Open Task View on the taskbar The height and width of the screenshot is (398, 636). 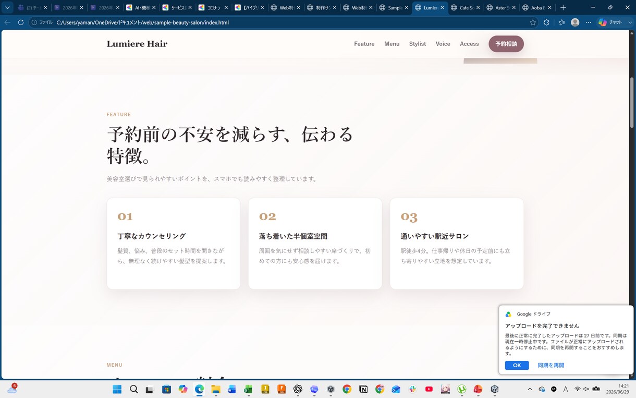pos(150,389)
